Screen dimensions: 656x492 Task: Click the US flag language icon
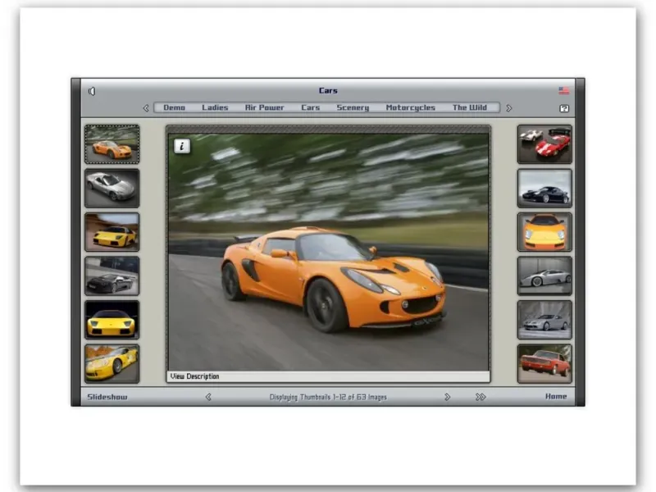(x=564, y=91)
